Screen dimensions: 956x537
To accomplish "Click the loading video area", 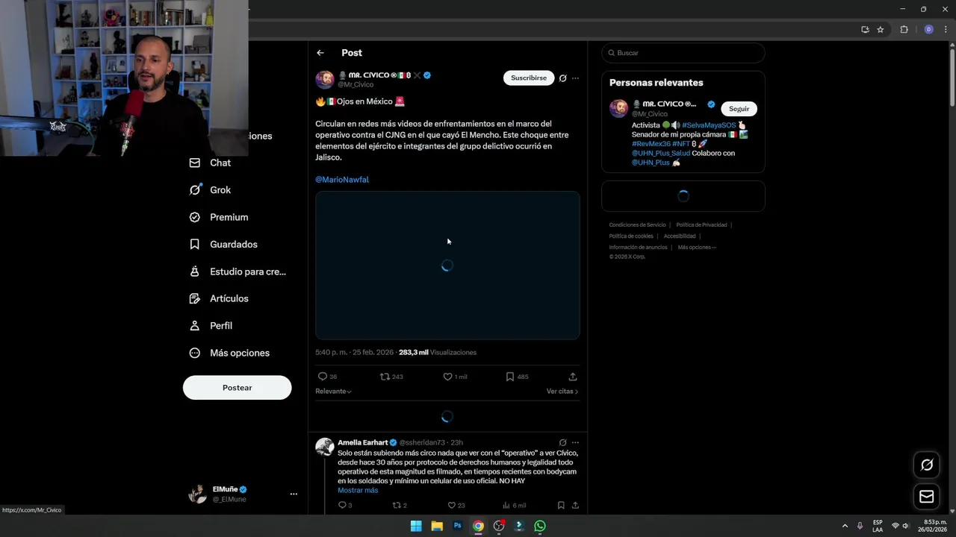I will (x=447, y=266).
